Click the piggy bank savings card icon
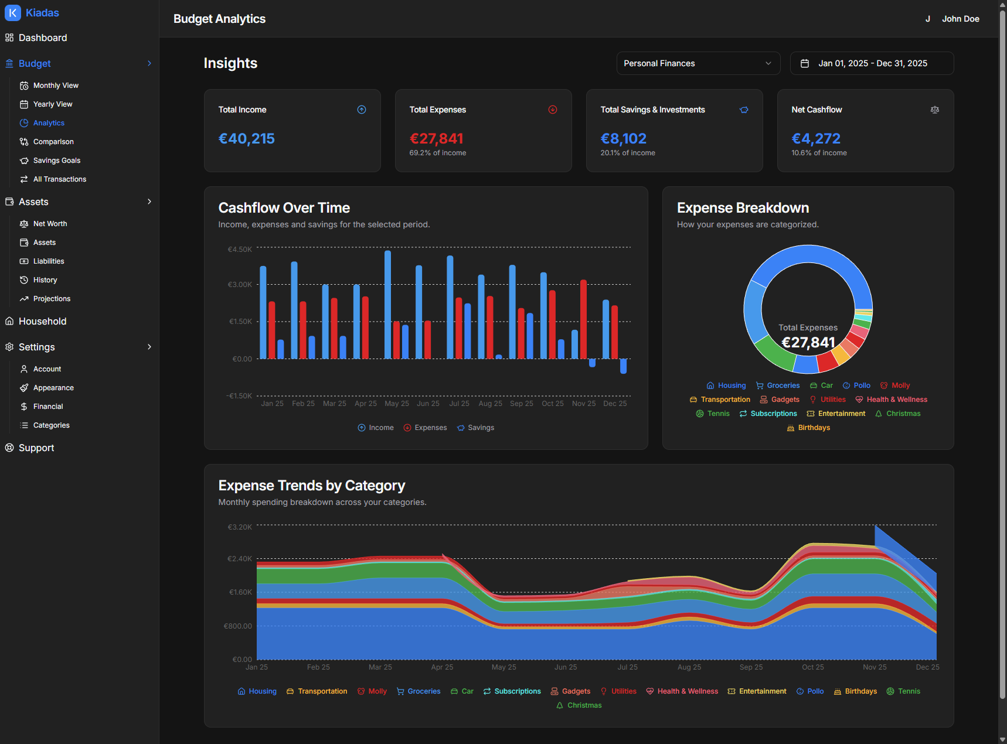The image size is (1007, 744). pos(744,110)
